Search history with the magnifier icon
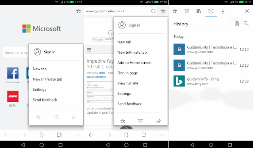This screenshot has height=148, width=253. click(x=246, y=24)
